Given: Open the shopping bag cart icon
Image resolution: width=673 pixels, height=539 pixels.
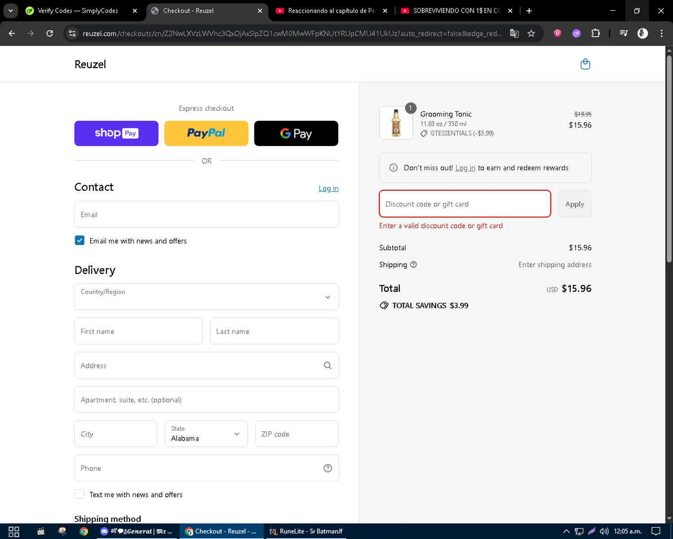Looking at the screenshot, I should coord(585,64).
